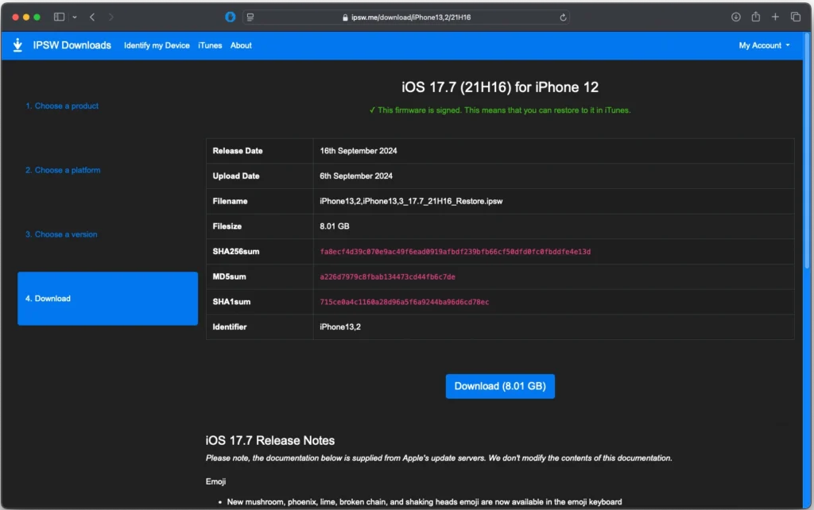Select step 1. Choose a product
The height and width of the screenshot is (510, 814).
click(62, 106)
